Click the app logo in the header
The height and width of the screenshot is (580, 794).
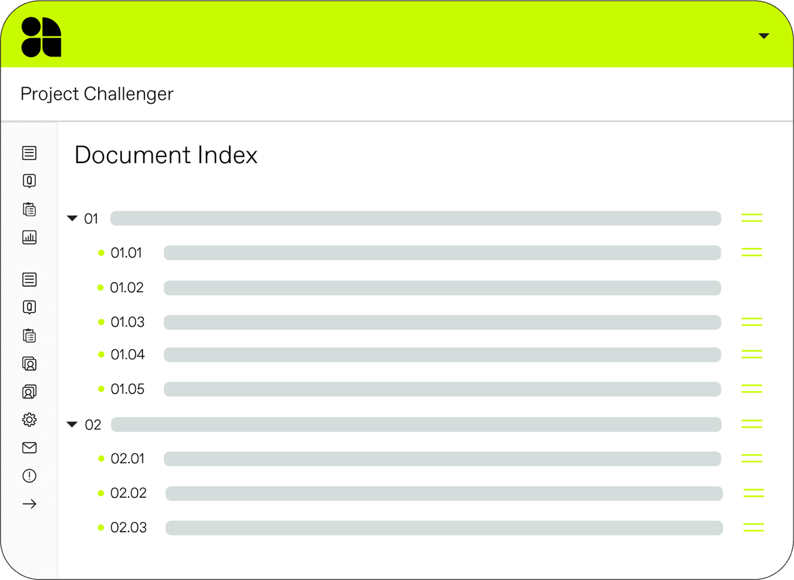click(41, 37)
